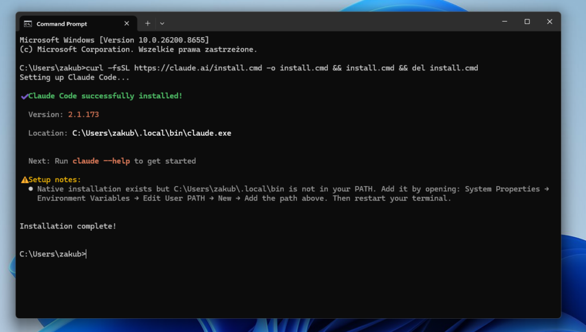
Task: Click the Command Prompt tab icon
Action: (28, 24)
